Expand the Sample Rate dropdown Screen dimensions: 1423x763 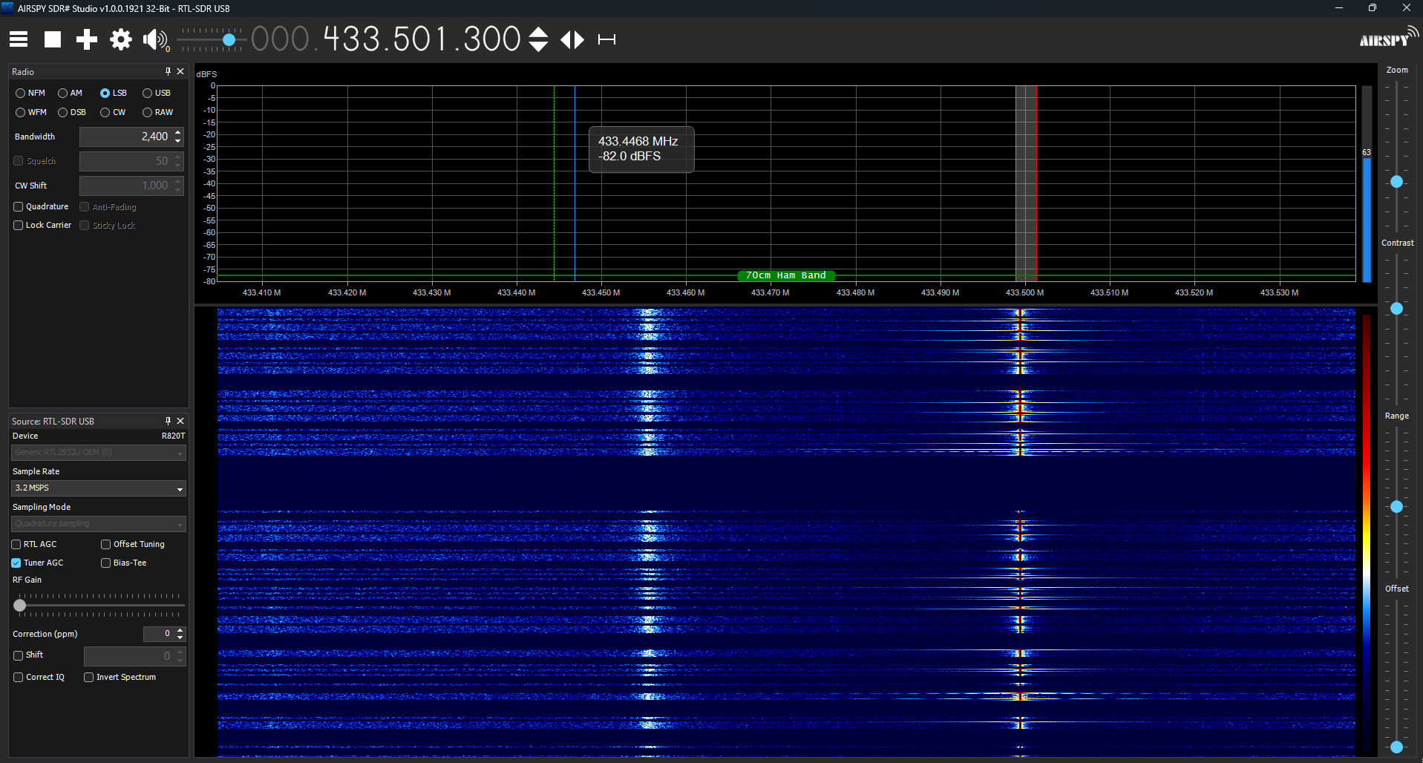[180, 488]
